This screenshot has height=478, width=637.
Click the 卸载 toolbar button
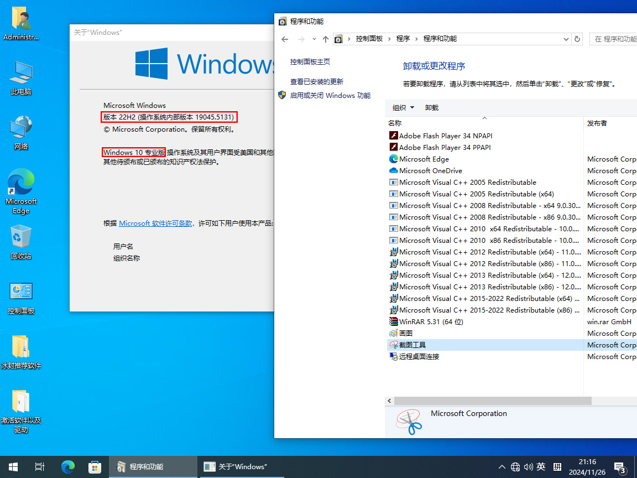pyautogui.click(x=431, y=108)
